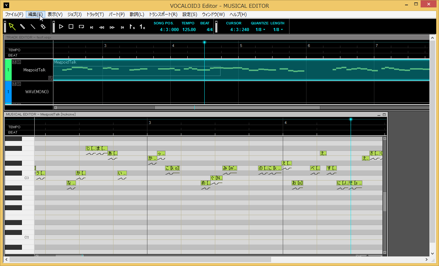
Task: Select the MegpoidTalk part in track editor
Action: click(241, 70)
